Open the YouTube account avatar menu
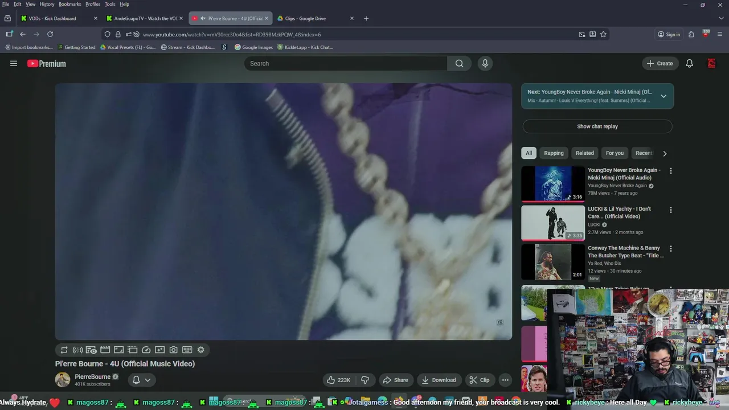This screenshot has width=729, height=410. click(x=711, y=64)
